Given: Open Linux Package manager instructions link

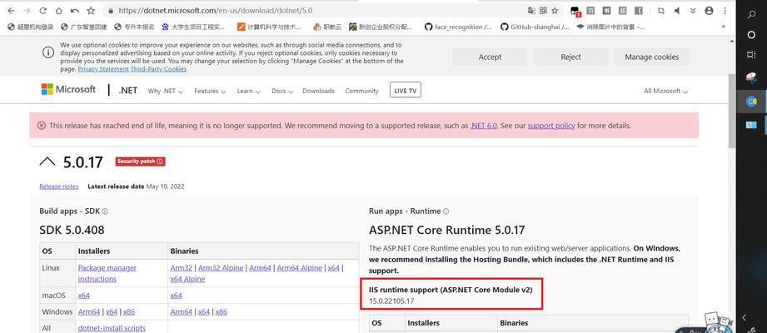Looking at the screenshot, I should click(x=107, y=273).
